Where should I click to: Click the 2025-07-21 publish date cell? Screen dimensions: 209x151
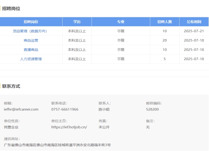click(x=194, y=31)
